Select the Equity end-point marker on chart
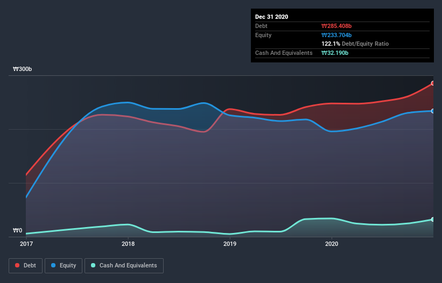This screenshot has height=283, width=442. pyautogui.click(x=433, y=111)
